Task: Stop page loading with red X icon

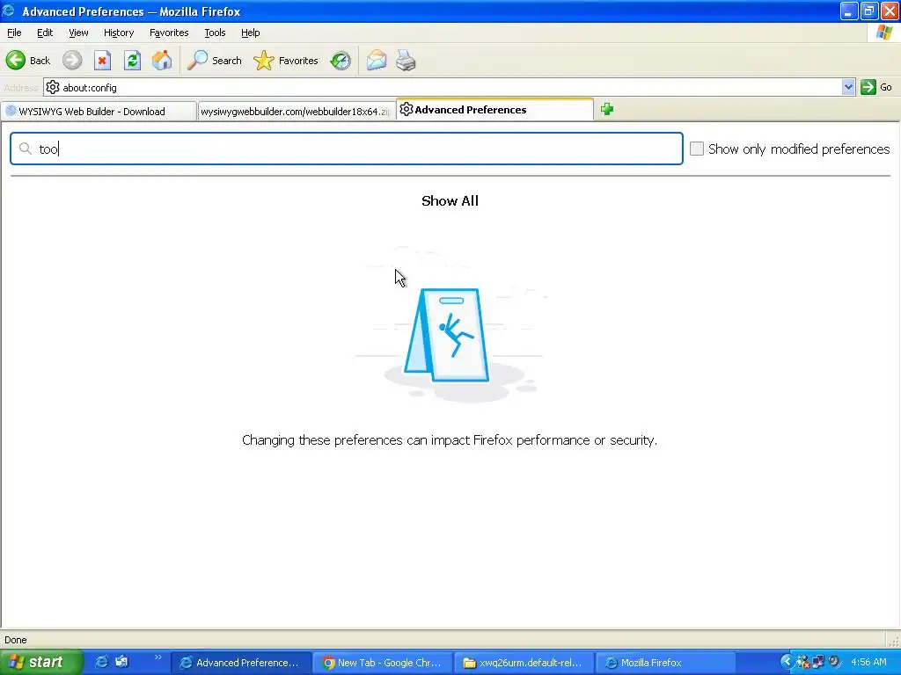Action: tap(102, 61)
